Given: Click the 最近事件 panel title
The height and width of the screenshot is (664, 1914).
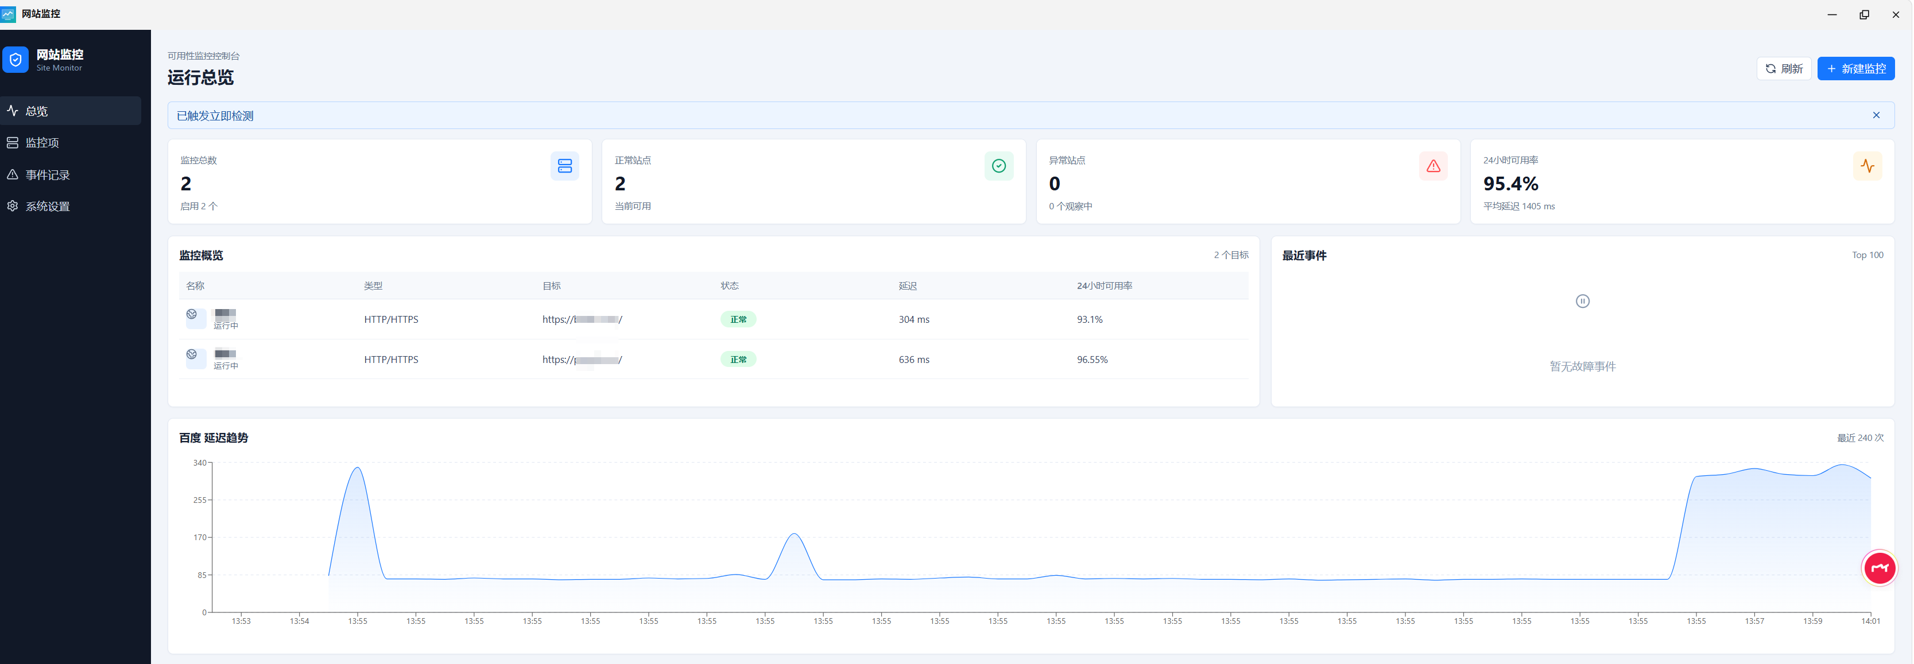Looking at the screenshot, I should point(1304,255).
